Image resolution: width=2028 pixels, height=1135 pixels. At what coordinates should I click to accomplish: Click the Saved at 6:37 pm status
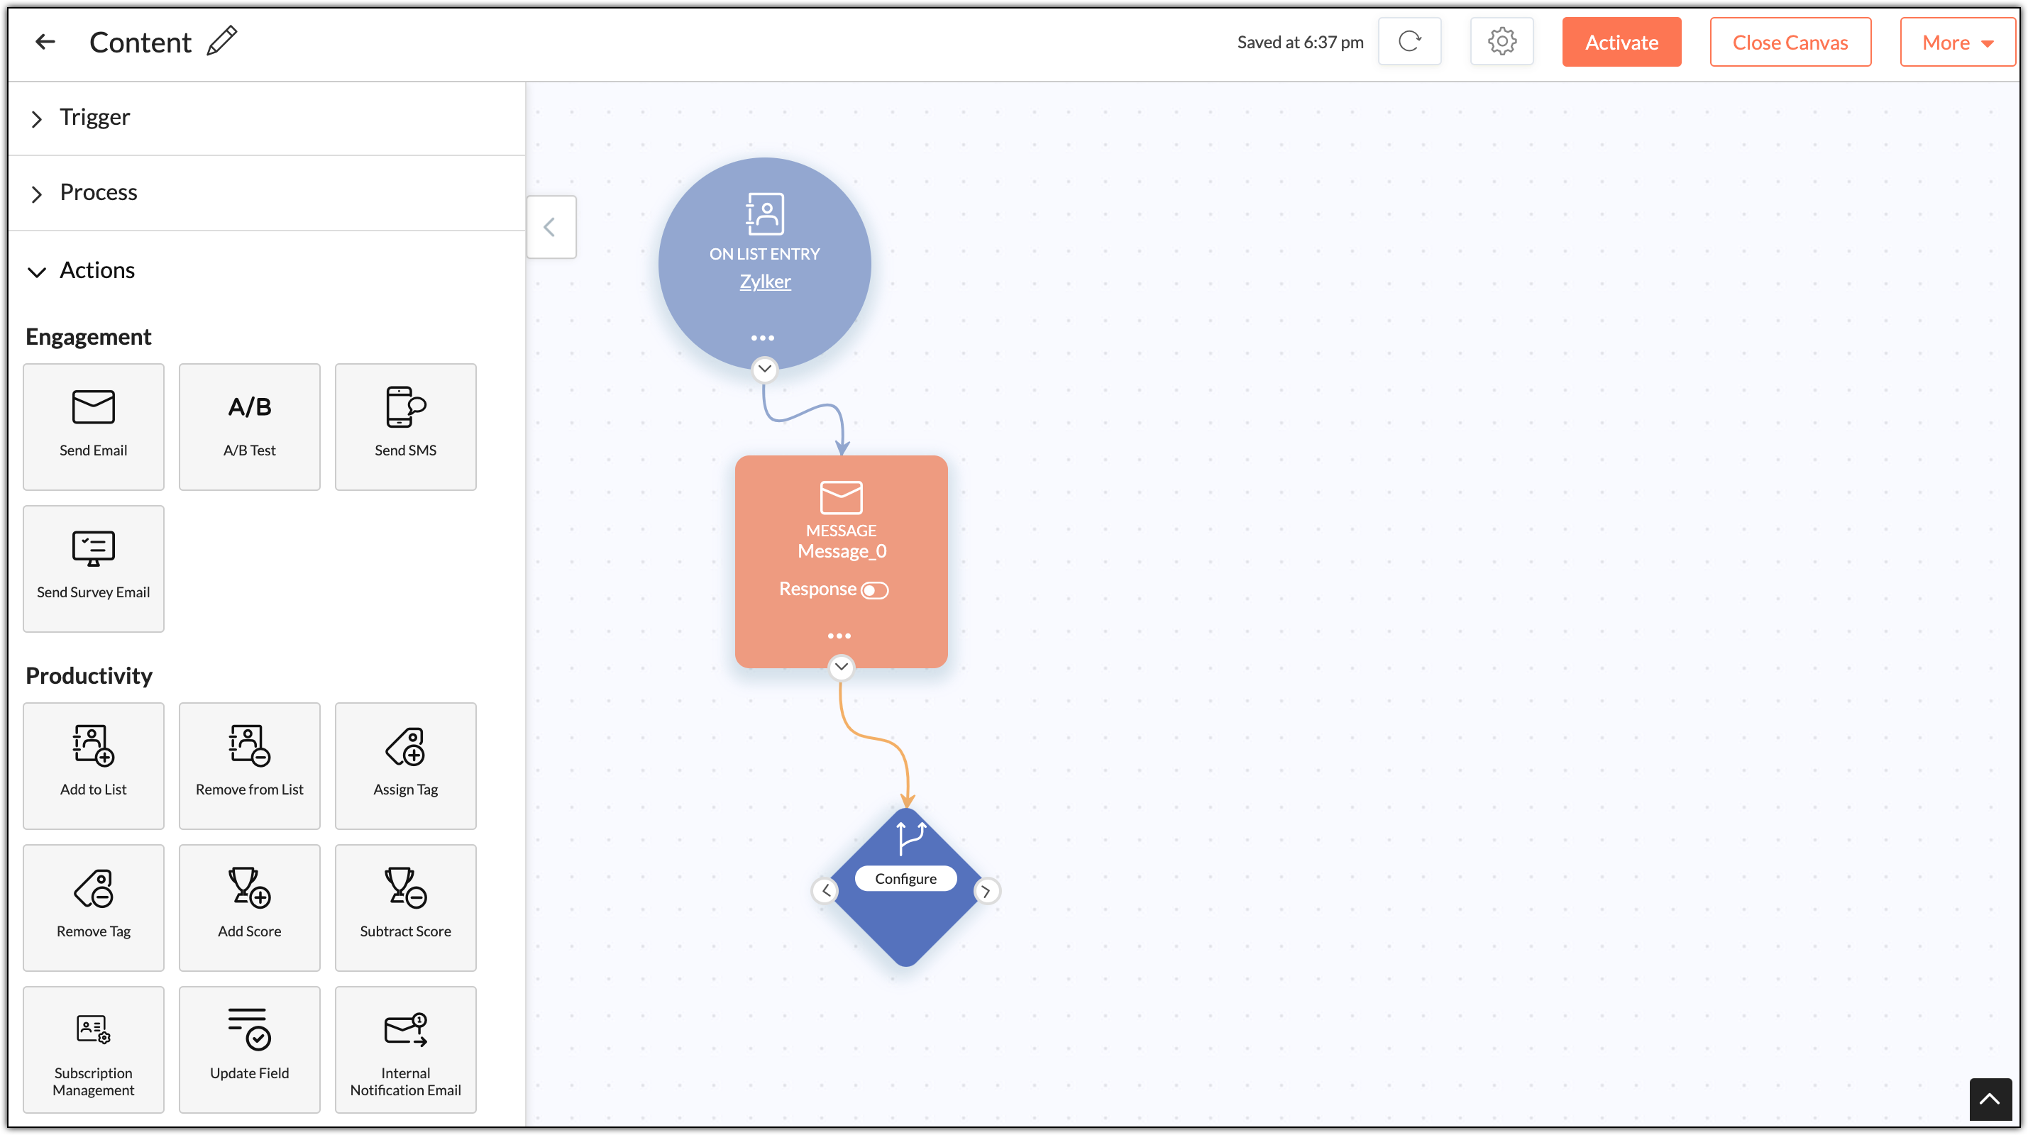click(x=1300, y=43)
